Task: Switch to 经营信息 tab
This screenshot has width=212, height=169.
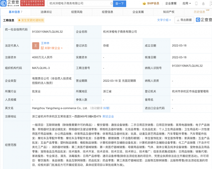Action: (107, 12)
